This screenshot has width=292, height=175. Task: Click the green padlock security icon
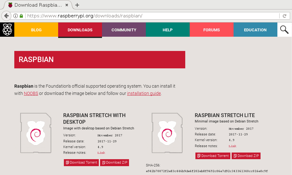coord(21,16)
